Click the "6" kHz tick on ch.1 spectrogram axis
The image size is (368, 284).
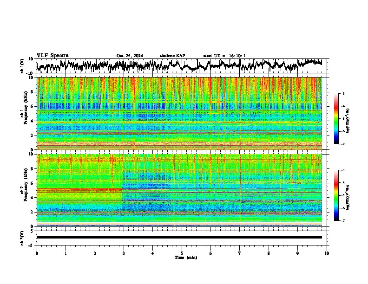point(32,106)
